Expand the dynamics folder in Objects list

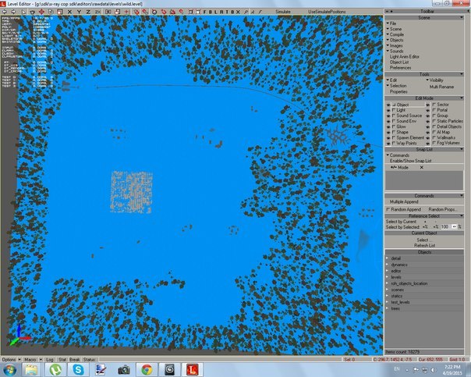[388, 265]
